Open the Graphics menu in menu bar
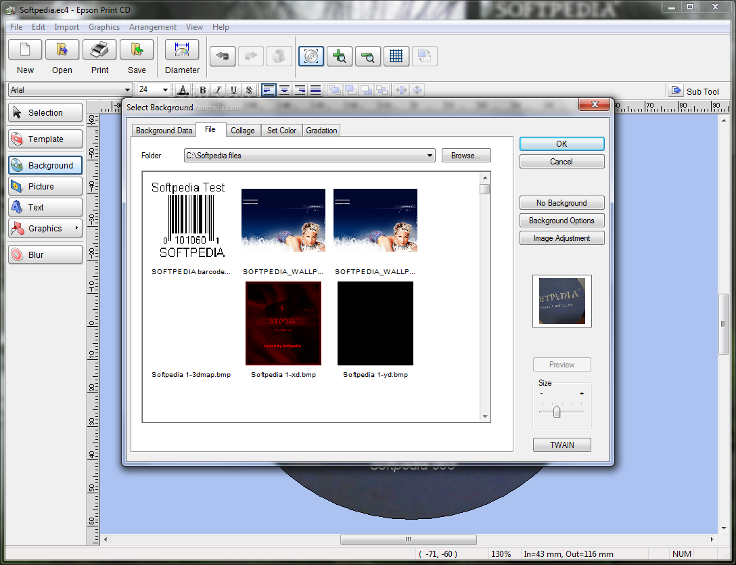This screenshot has height=565, width=736. coord(103,27)
